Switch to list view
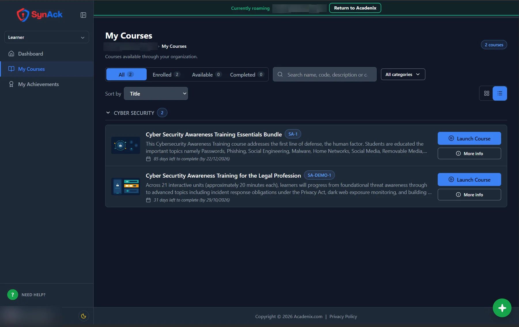 (500, 94)
